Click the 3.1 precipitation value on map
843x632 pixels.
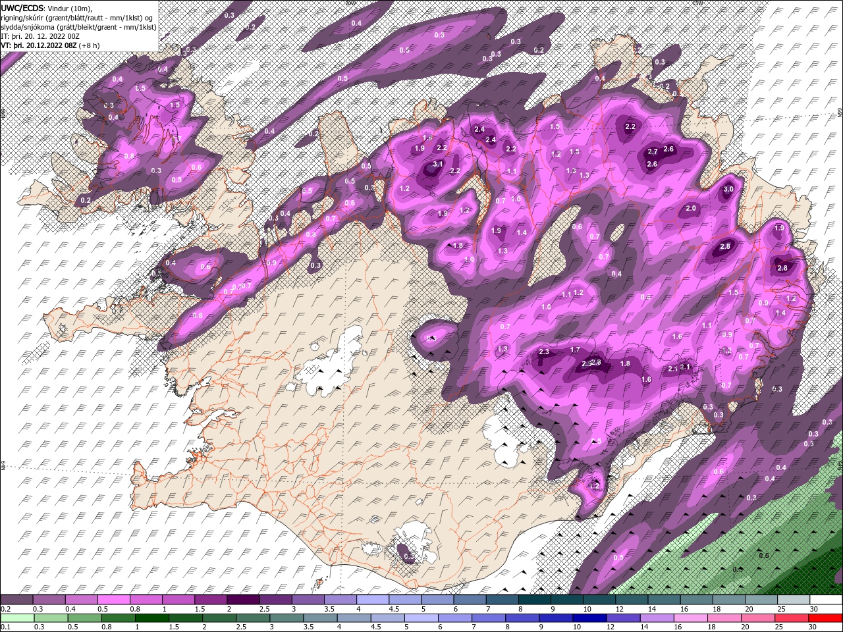(438, 164)
